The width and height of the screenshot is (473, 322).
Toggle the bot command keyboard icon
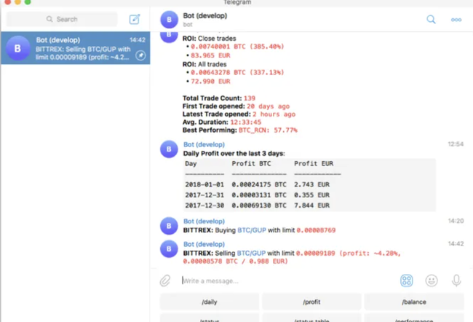[406, 280]
